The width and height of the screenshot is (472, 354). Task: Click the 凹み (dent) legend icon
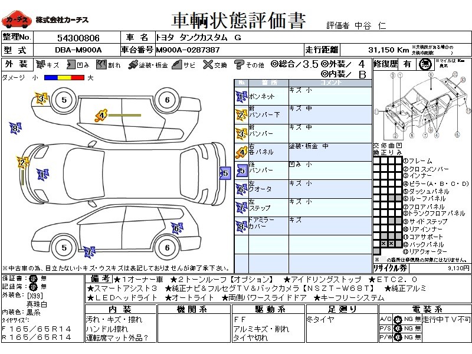pos(71,64)
